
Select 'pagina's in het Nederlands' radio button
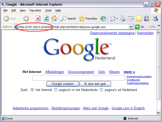56,90
